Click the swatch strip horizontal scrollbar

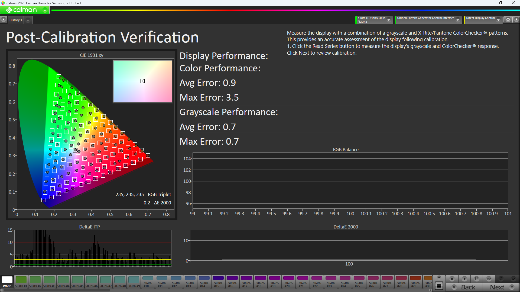(x=57, y=290)
